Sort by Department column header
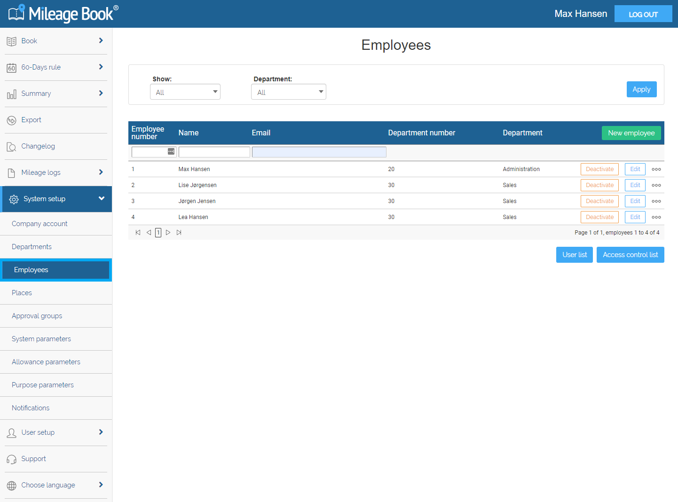The width and height of the screenshot is (678, 502). tap(522, 133)
